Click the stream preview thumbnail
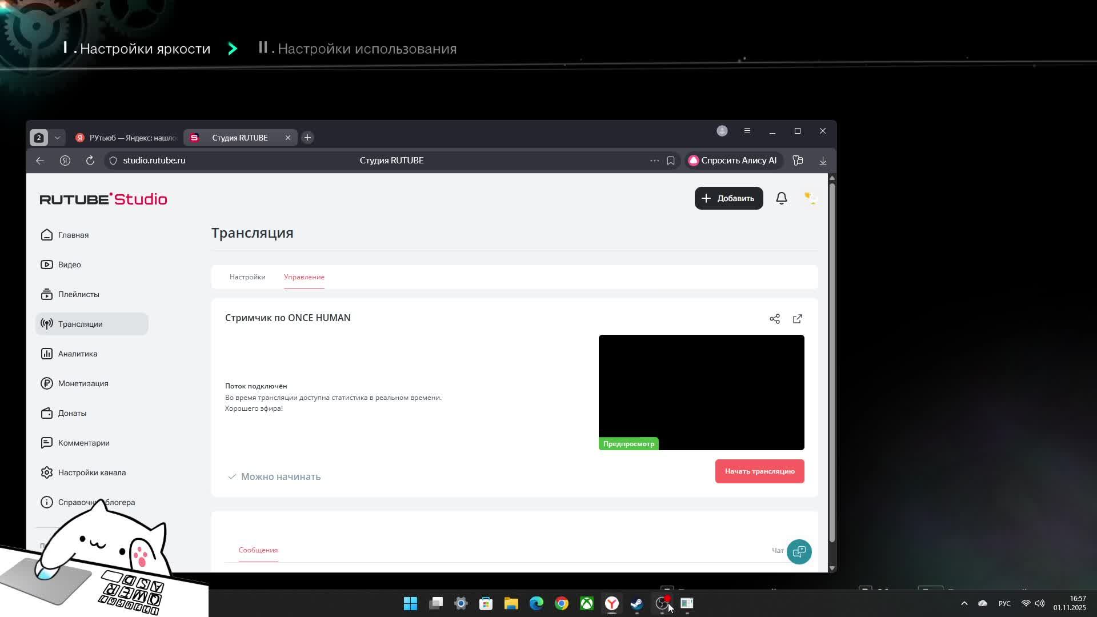The height and width of the screenshot is (617, 1097). [701, 392]
